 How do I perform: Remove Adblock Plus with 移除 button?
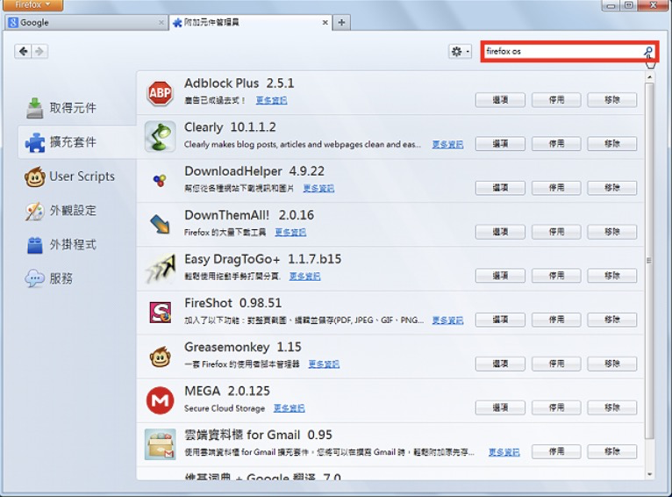tap(612, 100)
